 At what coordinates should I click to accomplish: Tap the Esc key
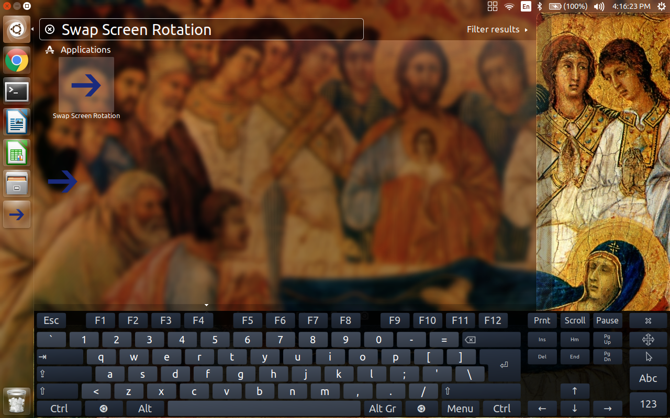pos(51,320)
